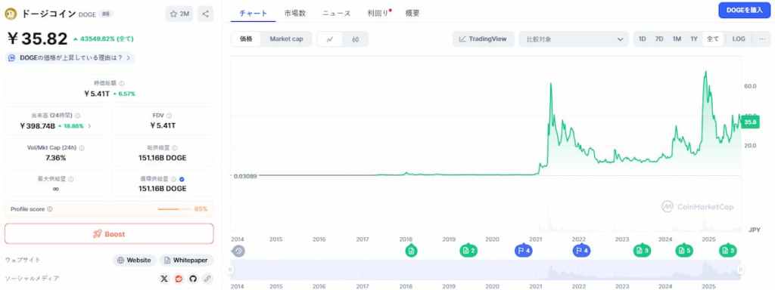Show 価格 (price) on the chart
775x290 pixels.
tap(246, 39)
